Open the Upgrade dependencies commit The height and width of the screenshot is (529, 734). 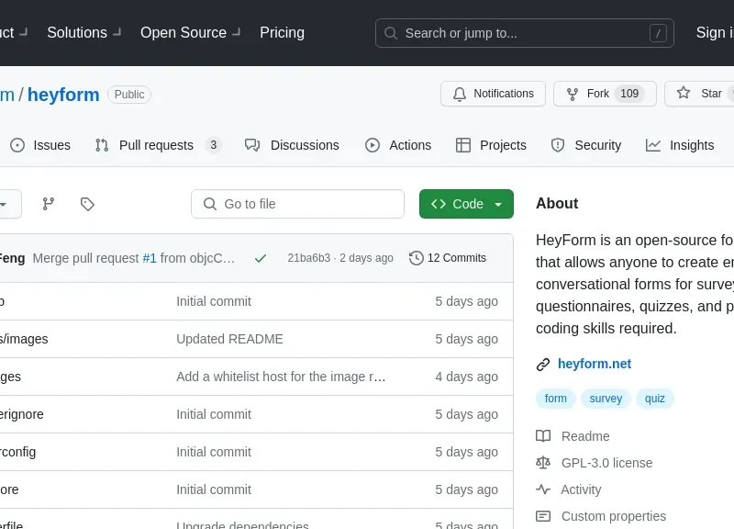click(242, 525)
